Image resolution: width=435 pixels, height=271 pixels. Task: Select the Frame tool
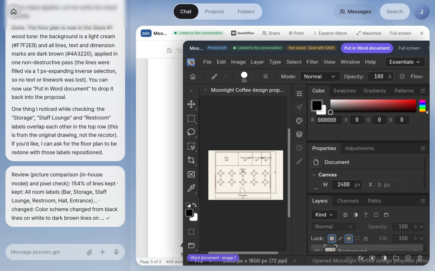click(191, 174)
